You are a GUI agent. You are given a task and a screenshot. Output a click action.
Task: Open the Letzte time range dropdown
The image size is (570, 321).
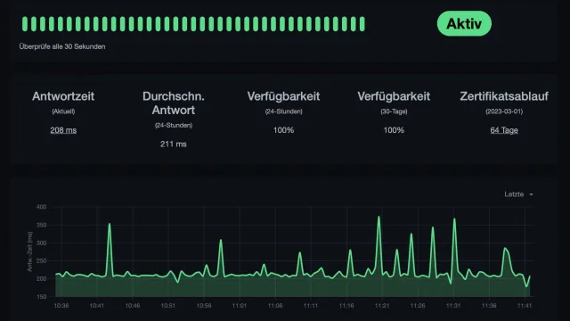click(518, 194)
